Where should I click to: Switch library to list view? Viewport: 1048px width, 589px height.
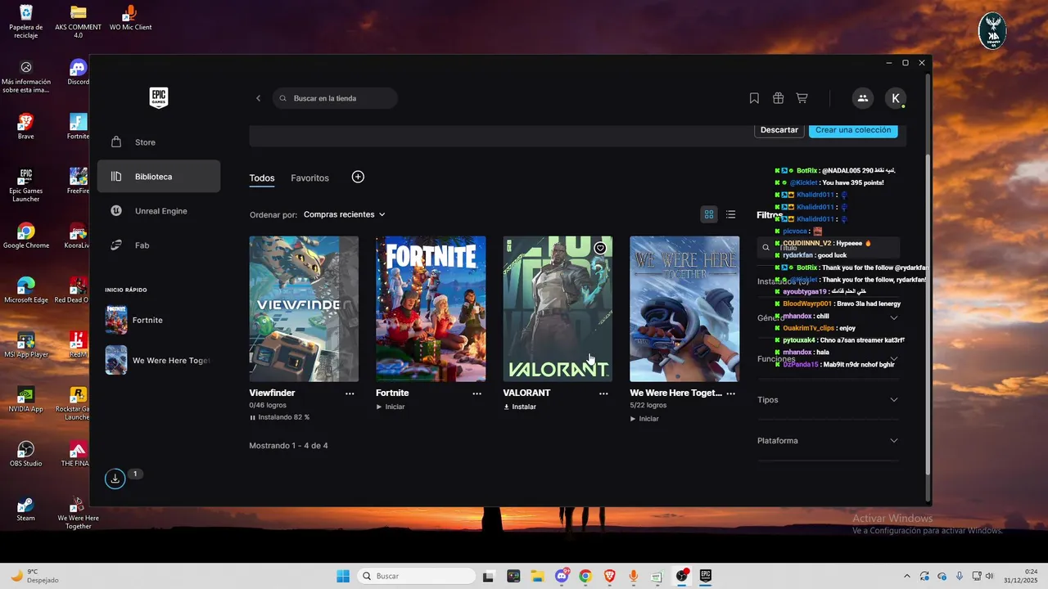pyautogui.click(x=730, y=214)
